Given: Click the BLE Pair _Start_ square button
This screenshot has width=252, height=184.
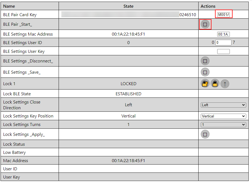Looking at the screenshot, I should [205, 24].
